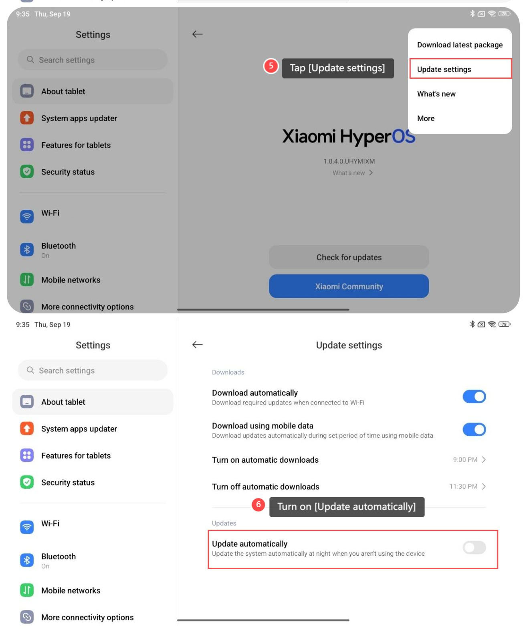Disable the Download automatically switch
Viewport: 527px width, 632px height.
pyautogui.click(x=474, y=396)
